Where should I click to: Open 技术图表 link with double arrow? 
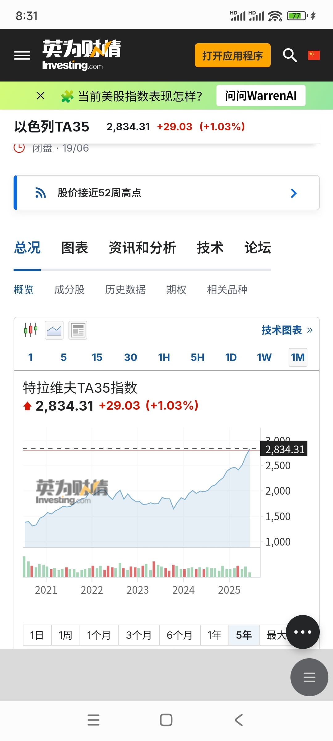(x=287, y=330)
